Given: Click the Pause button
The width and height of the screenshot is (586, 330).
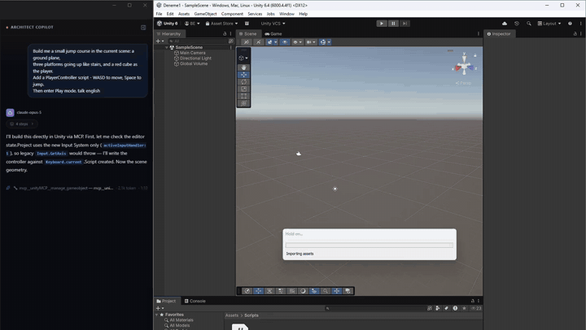Looking at the screenshot, I should tap(393, 24).
